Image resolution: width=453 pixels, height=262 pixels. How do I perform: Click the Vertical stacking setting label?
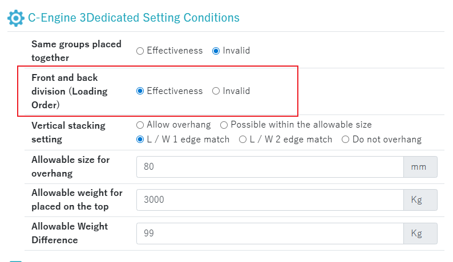click(68, 133)
